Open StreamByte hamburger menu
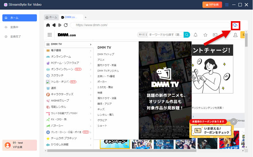Screen dimensions: 253x157 [227, 5]
